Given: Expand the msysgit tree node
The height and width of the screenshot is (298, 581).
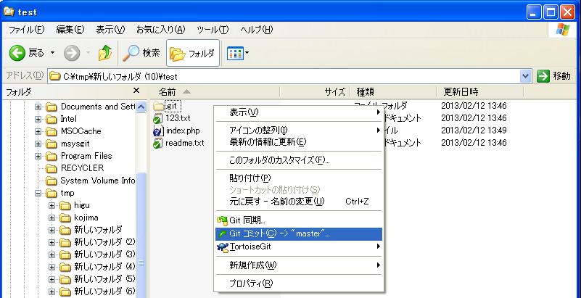Looking at the screenshot, I should 38,144.
